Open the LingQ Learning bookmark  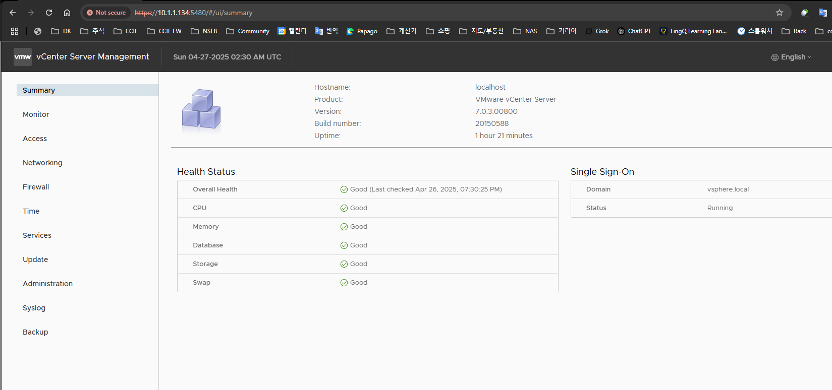tap(694, 31)
